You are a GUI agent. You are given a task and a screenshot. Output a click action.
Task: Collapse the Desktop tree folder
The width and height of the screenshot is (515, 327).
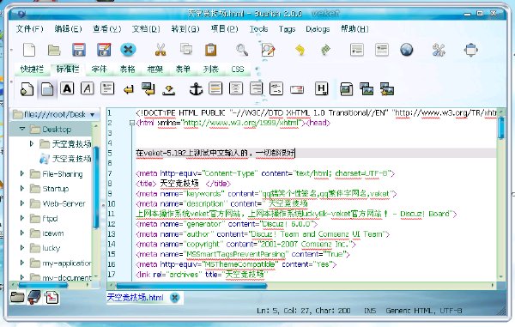(22, 129)
